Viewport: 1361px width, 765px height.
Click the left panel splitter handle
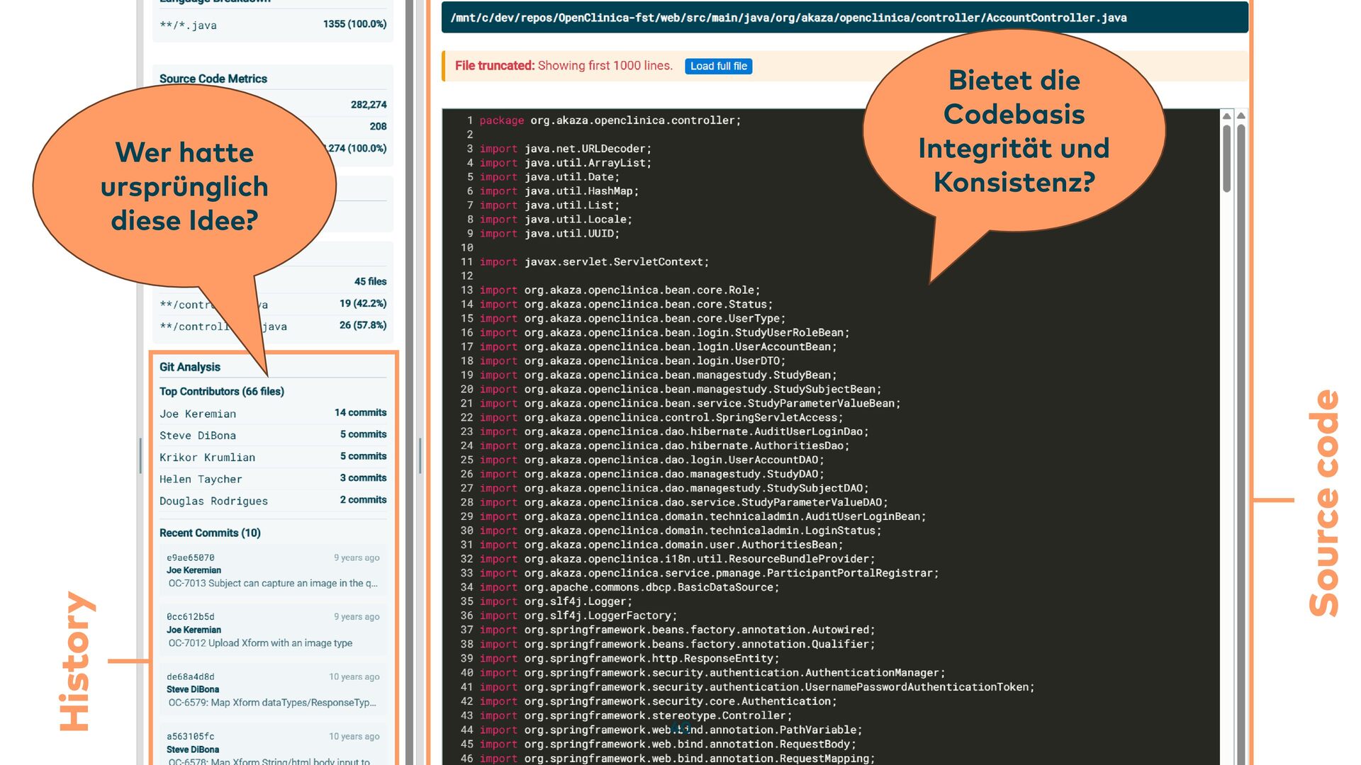(140, 455)
